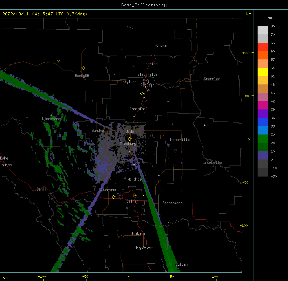This screenshot has height=281, width=288.
Task: Select the yellow diamond marker above Calgary label
Action: pyautogui.click(x=135, y=197)
